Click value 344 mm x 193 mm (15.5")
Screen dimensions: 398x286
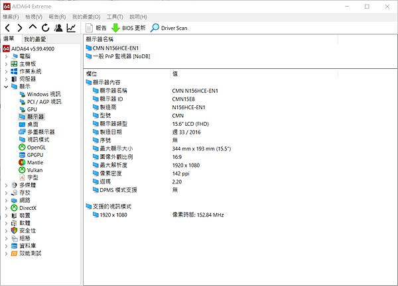202,149
